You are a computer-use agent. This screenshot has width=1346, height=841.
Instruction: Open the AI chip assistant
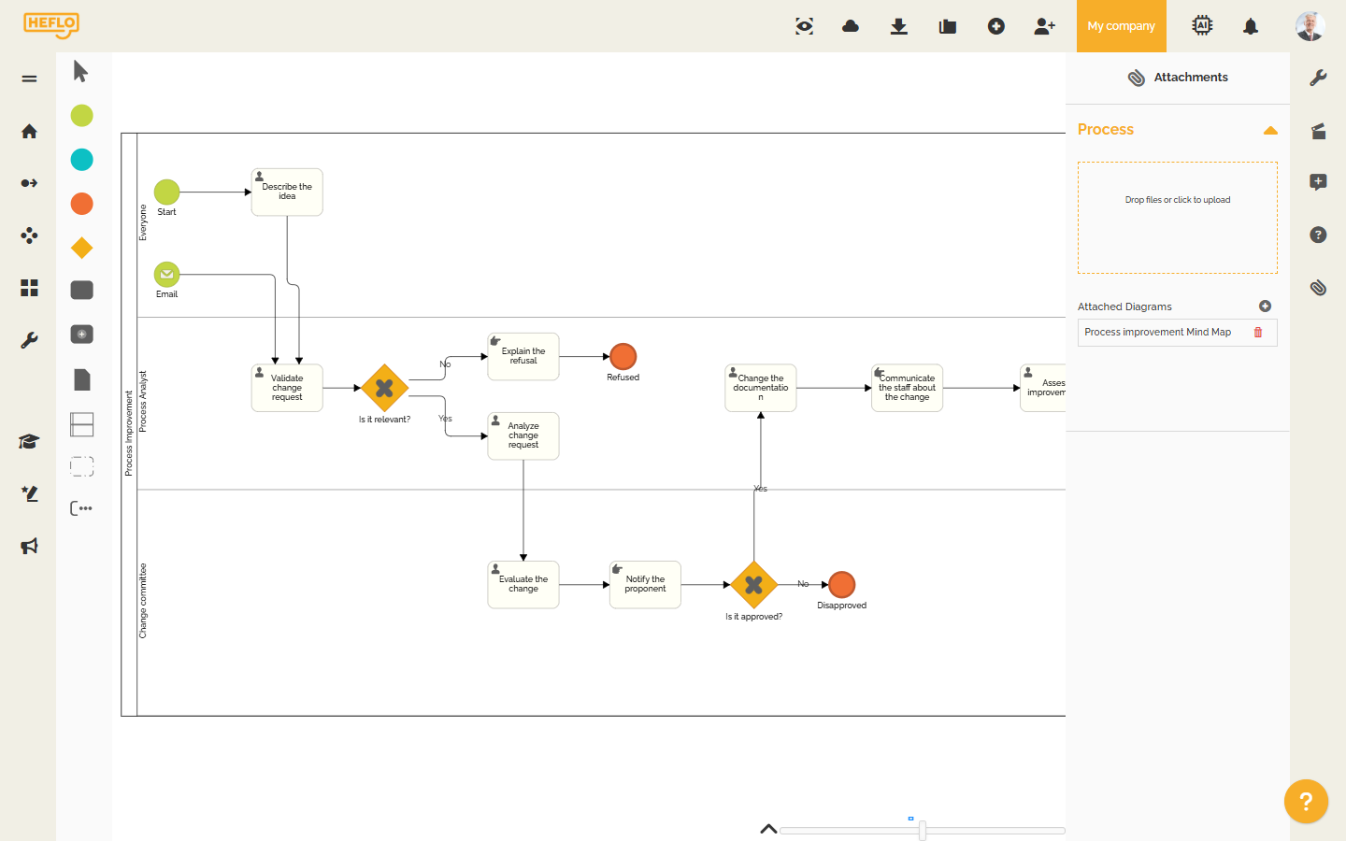pos(1202,26)
